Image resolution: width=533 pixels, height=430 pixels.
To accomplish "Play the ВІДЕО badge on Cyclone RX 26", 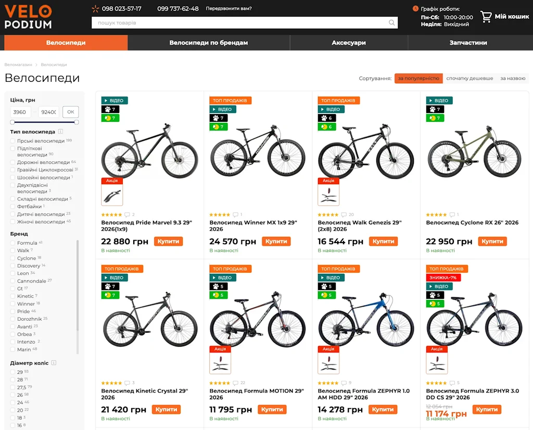I will pos(439,100).
